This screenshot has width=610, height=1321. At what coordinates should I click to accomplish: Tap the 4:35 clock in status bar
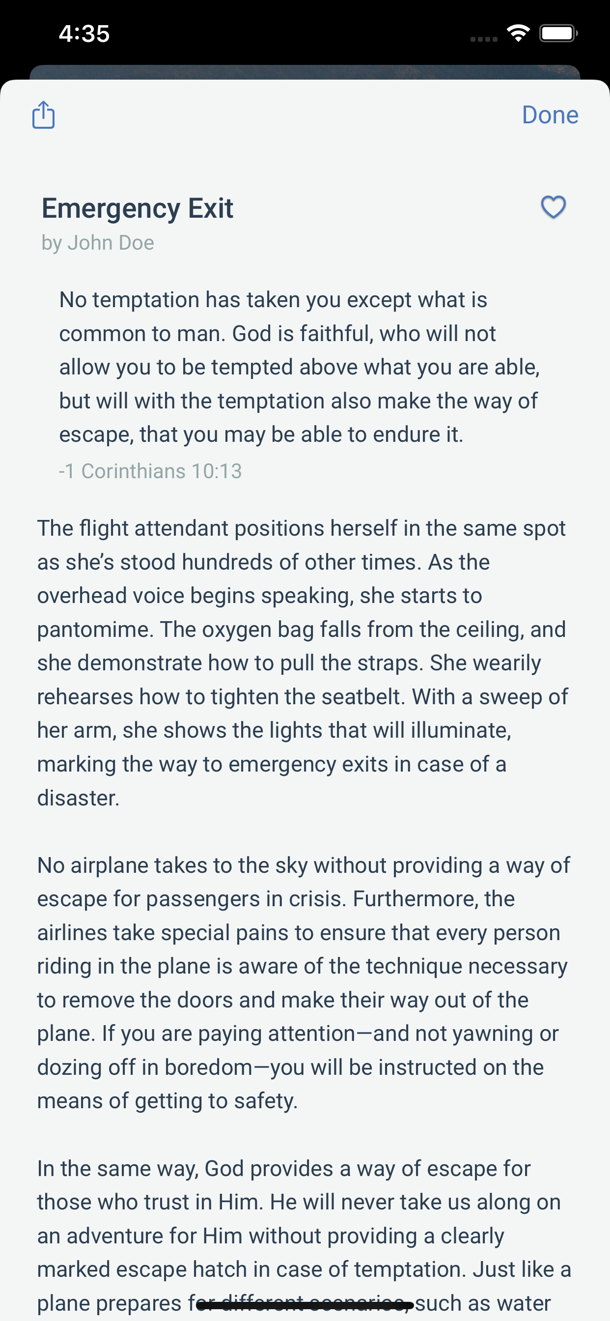click(x=84, y=34)
